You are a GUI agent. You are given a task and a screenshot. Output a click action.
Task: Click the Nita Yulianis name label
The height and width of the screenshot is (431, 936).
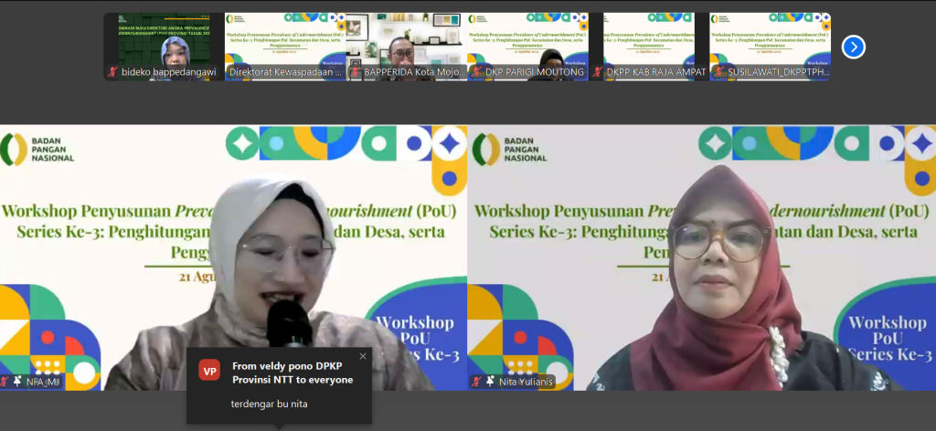tap(526, 382)
